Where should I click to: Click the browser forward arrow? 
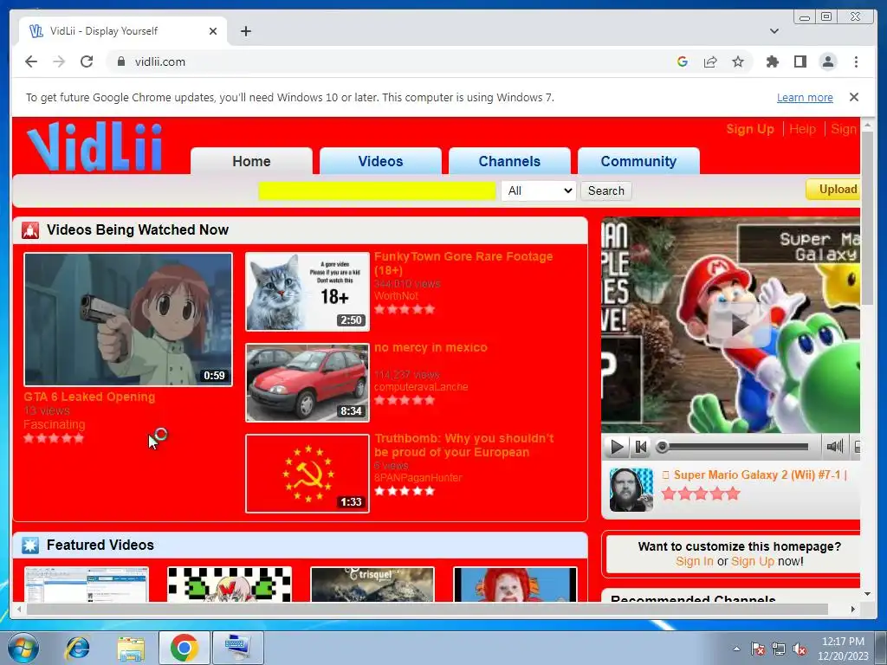[x=59, y=61]
